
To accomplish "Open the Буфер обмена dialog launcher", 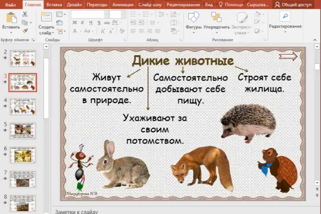I will pyautogui.click(x=33, y=40).
